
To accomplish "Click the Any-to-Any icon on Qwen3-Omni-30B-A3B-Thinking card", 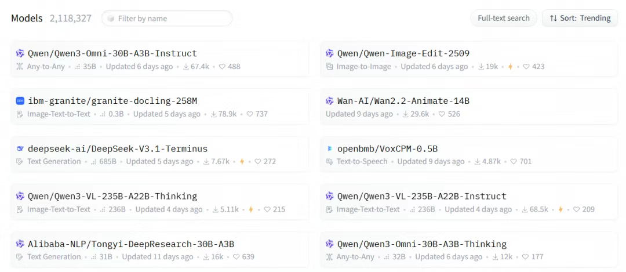I will (x=330, y=257).
